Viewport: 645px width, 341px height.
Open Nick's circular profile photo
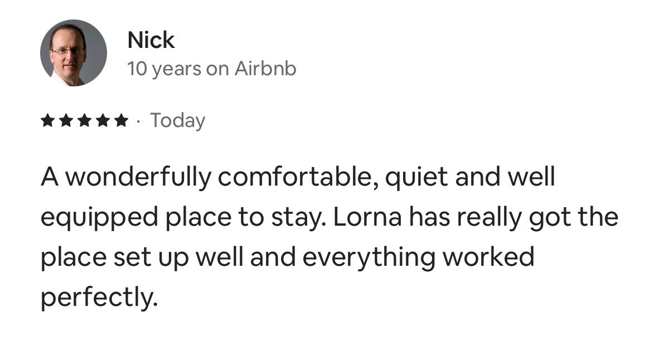[74, 52]
